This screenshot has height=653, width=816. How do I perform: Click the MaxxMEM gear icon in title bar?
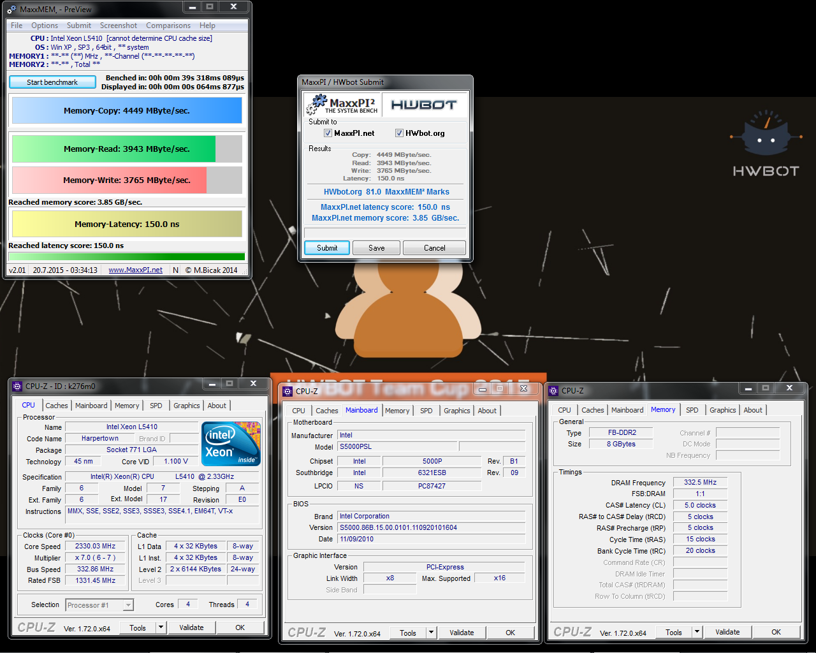[11, 10]
